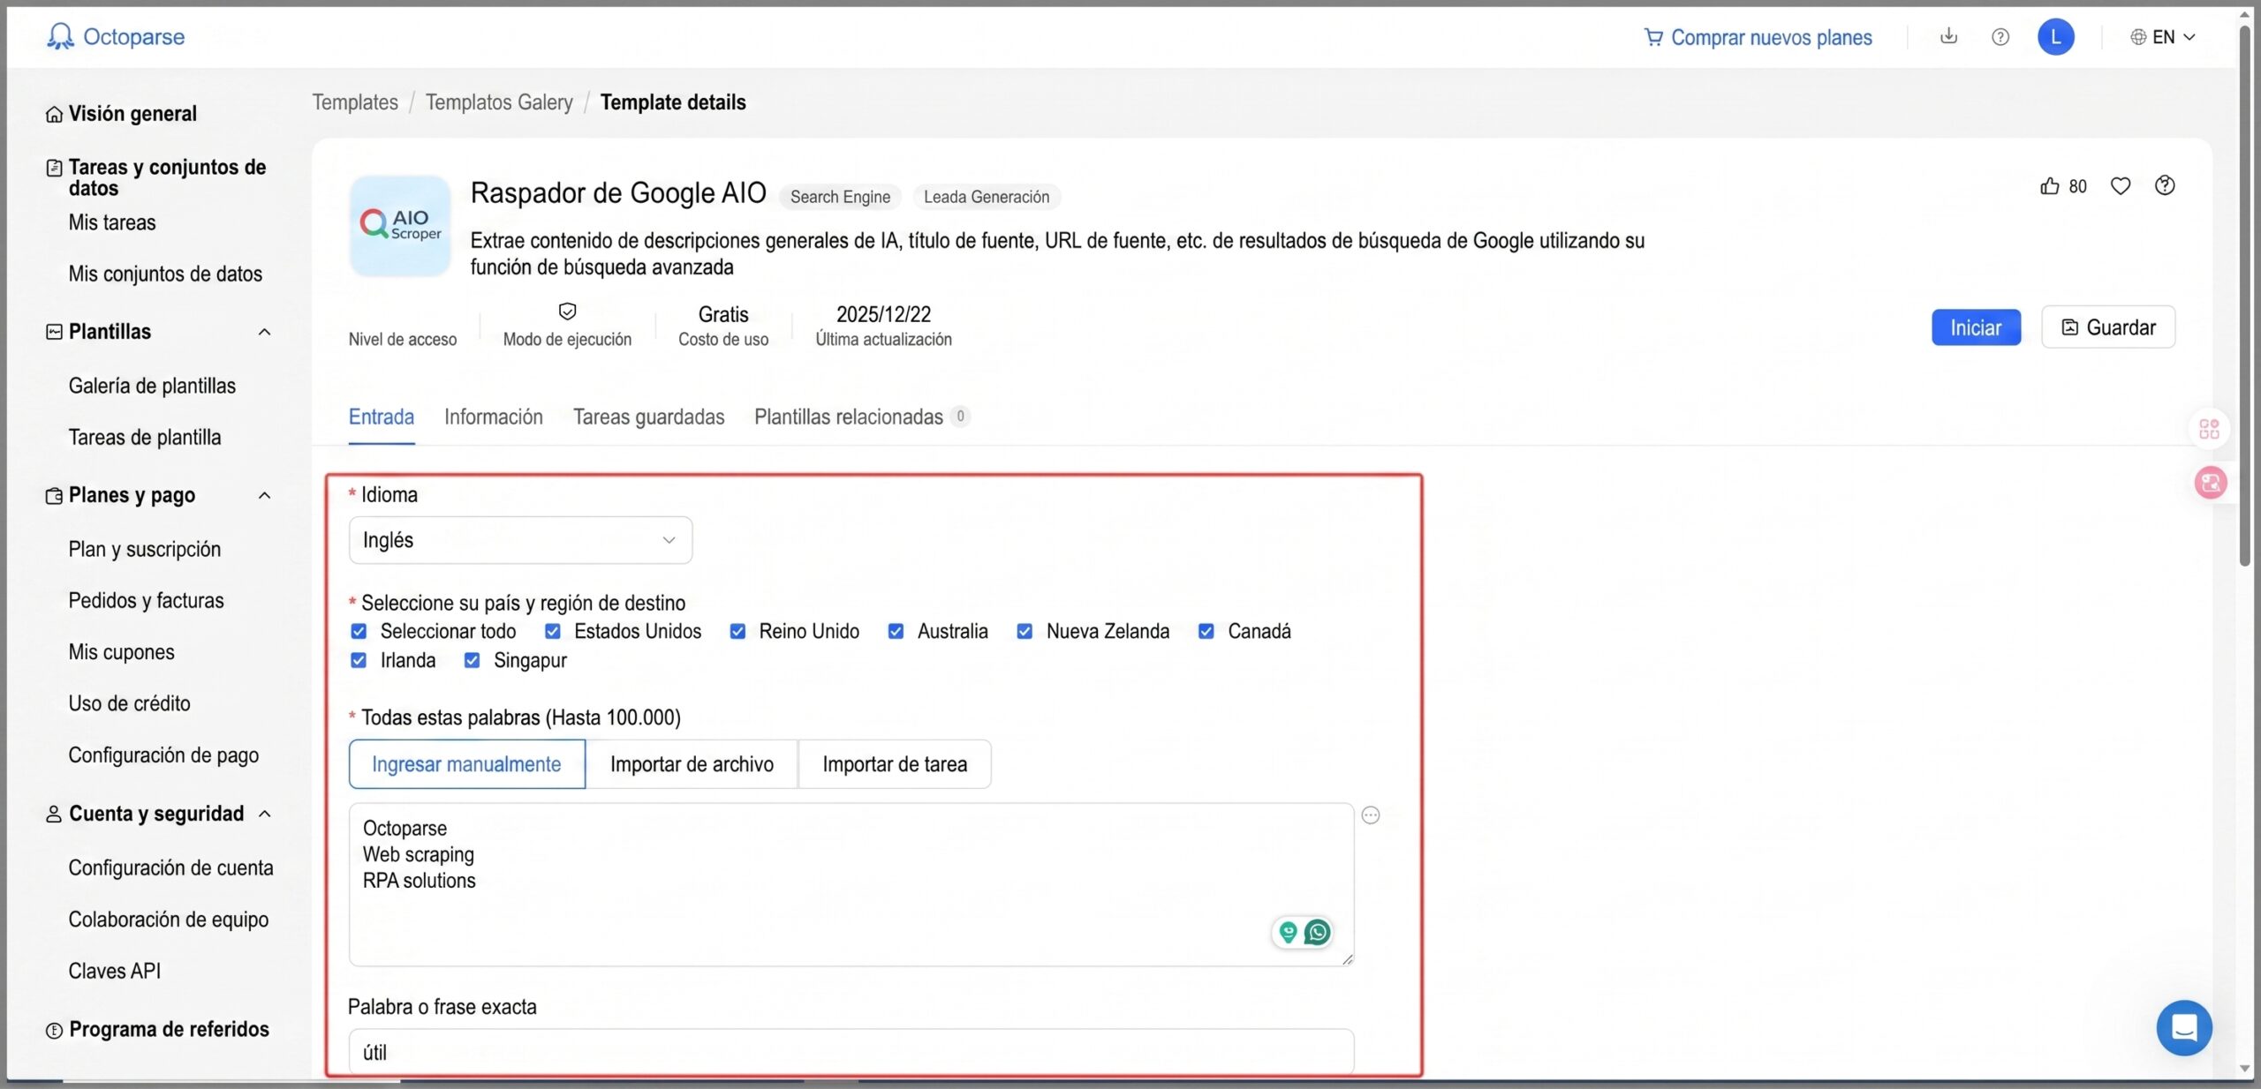Click the AIO Scraper template thumbnail
This screenshot has width=2261, height=1089.
[400, 226]
